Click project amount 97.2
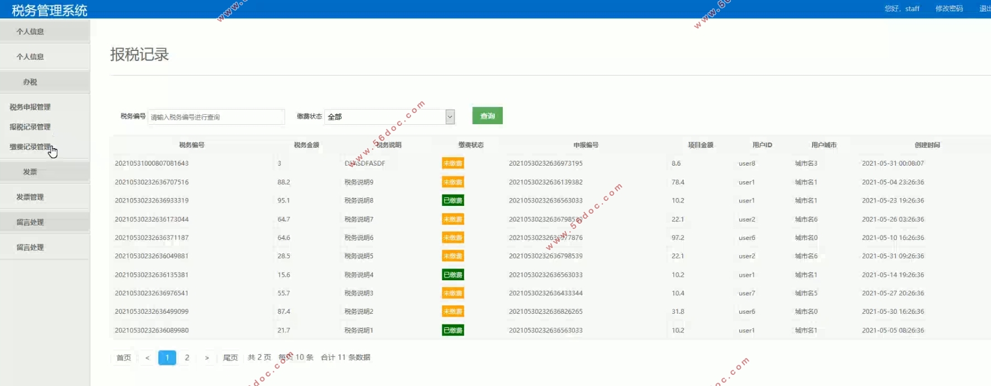Viewport: 991px width, 386px height. [x=678, y=238]
